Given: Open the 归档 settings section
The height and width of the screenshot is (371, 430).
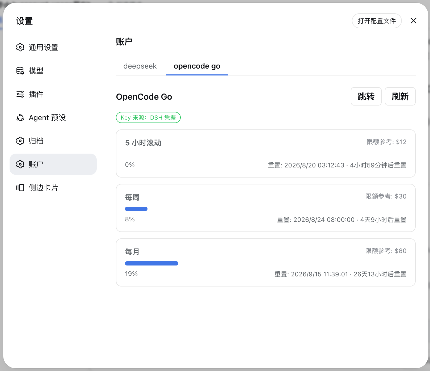Looking at the screenshot, I should click(53, 141).
